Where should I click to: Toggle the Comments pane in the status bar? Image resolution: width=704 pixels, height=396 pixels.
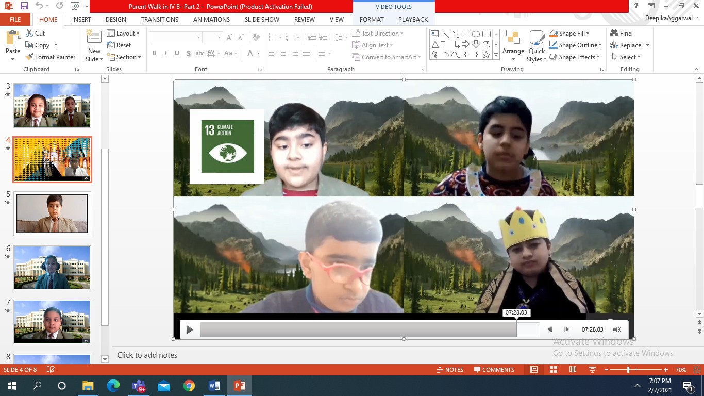[x=494, y=370]
